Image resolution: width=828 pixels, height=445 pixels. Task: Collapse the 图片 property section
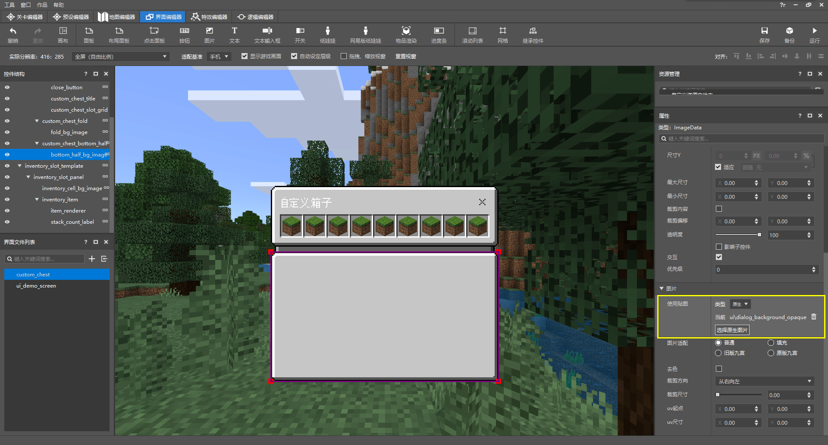662,288
